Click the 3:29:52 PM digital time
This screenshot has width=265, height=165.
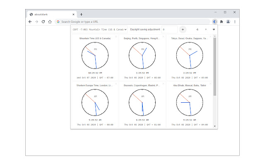coord(142,73)
